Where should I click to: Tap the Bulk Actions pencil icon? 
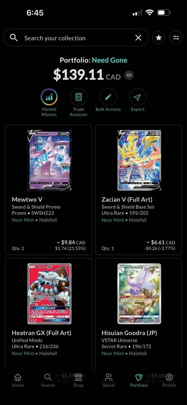(108, 97)
